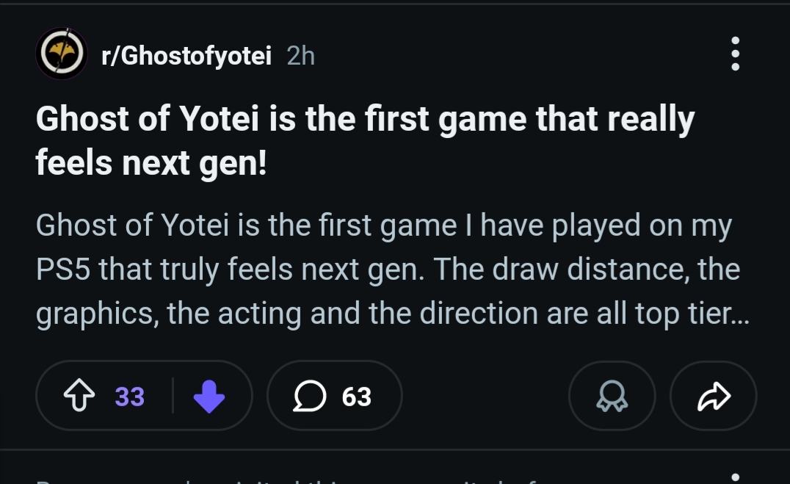The width and height of the screenshot is (790, 484).
Task: Click the r/Ghostofyotei community avatar
Action: pyautogui.click(x=62, y=54)
